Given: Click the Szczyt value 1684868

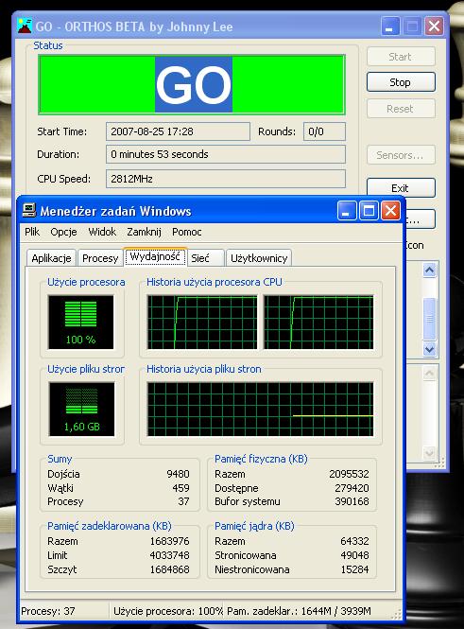Looking at the screenshot, I should click(x=169, y=569).
